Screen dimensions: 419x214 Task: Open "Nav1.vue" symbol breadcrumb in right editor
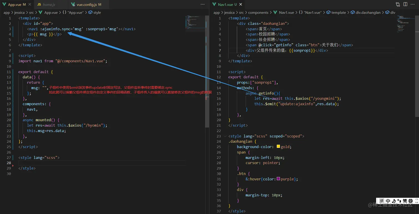313,12
